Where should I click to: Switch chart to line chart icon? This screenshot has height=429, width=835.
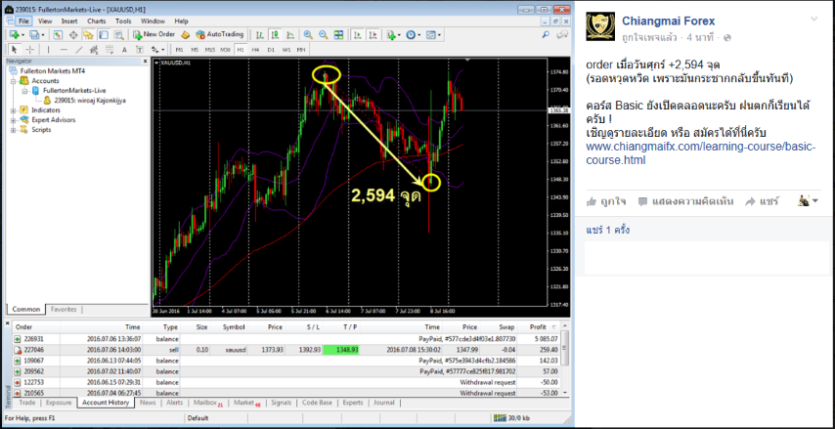tap(290, 34)
